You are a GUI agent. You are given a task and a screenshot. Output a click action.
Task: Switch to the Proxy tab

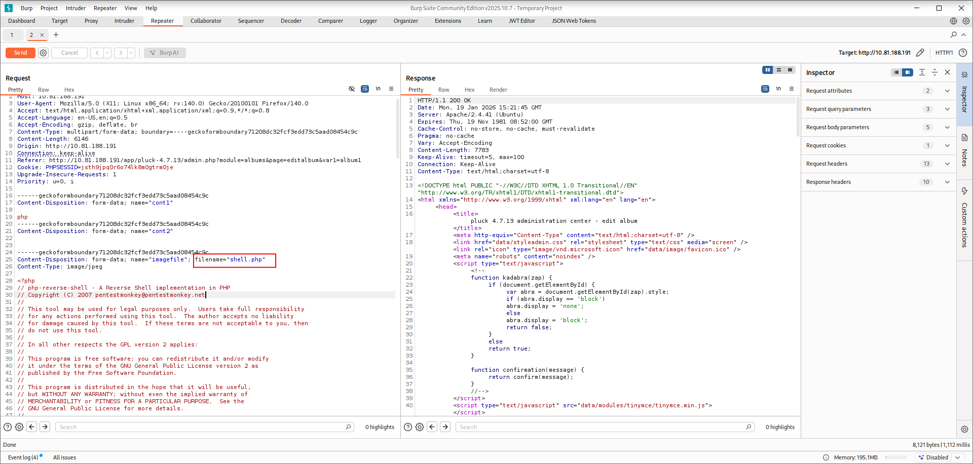[x=91, y=21]
